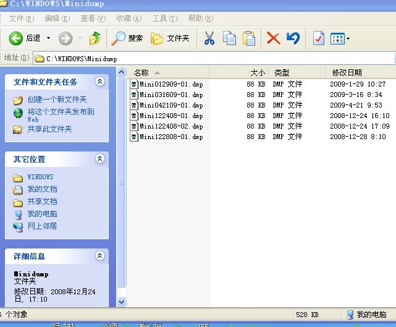This screenshot has height=327, width=396.
Task: Go up one folder level icon
Action: pos(95,38)
